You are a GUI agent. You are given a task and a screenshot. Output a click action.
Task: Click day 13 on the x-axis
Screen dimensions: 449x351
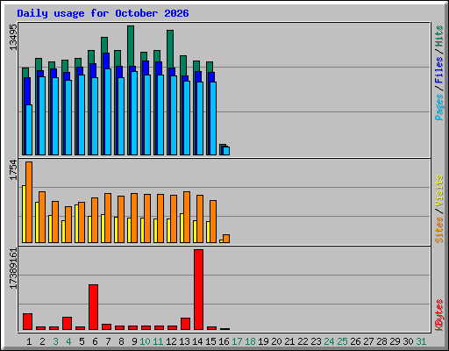click(x=184, y=341)
